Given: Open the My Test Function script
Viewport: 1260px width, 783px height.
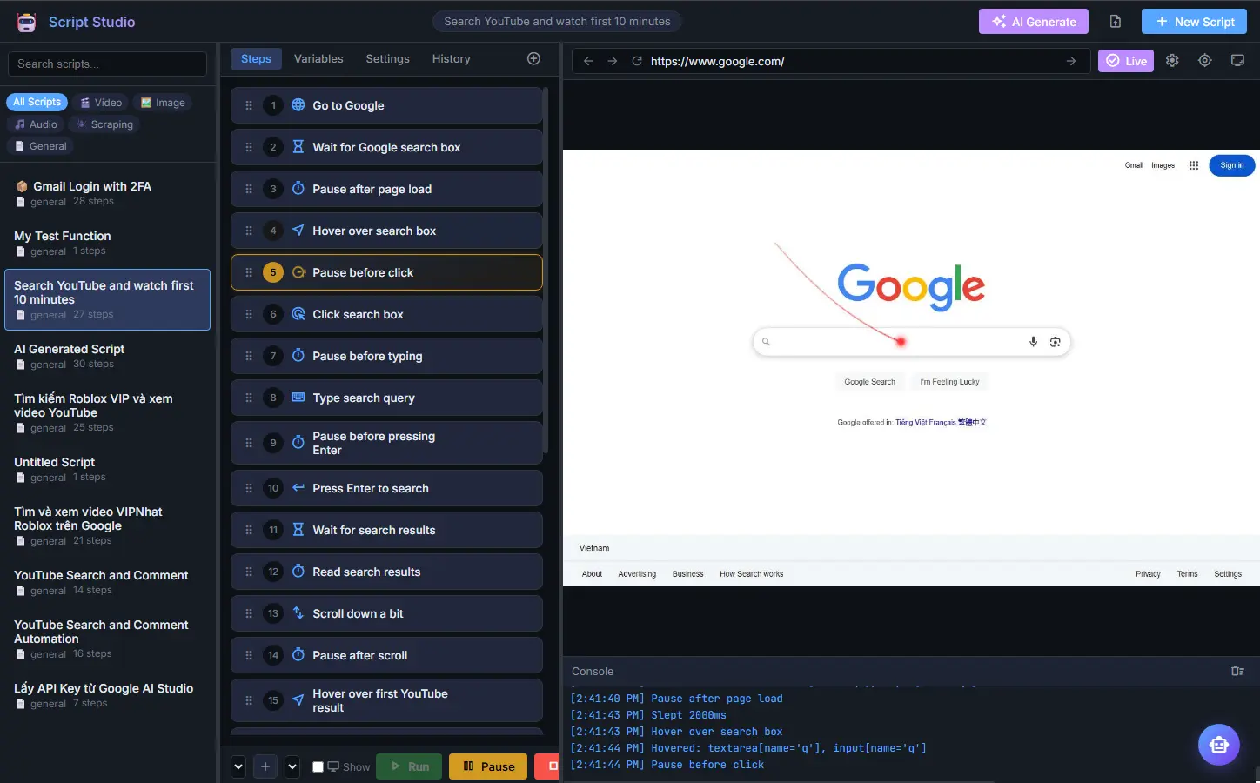Looking at the screenshot, I should (x=107, y=243).
